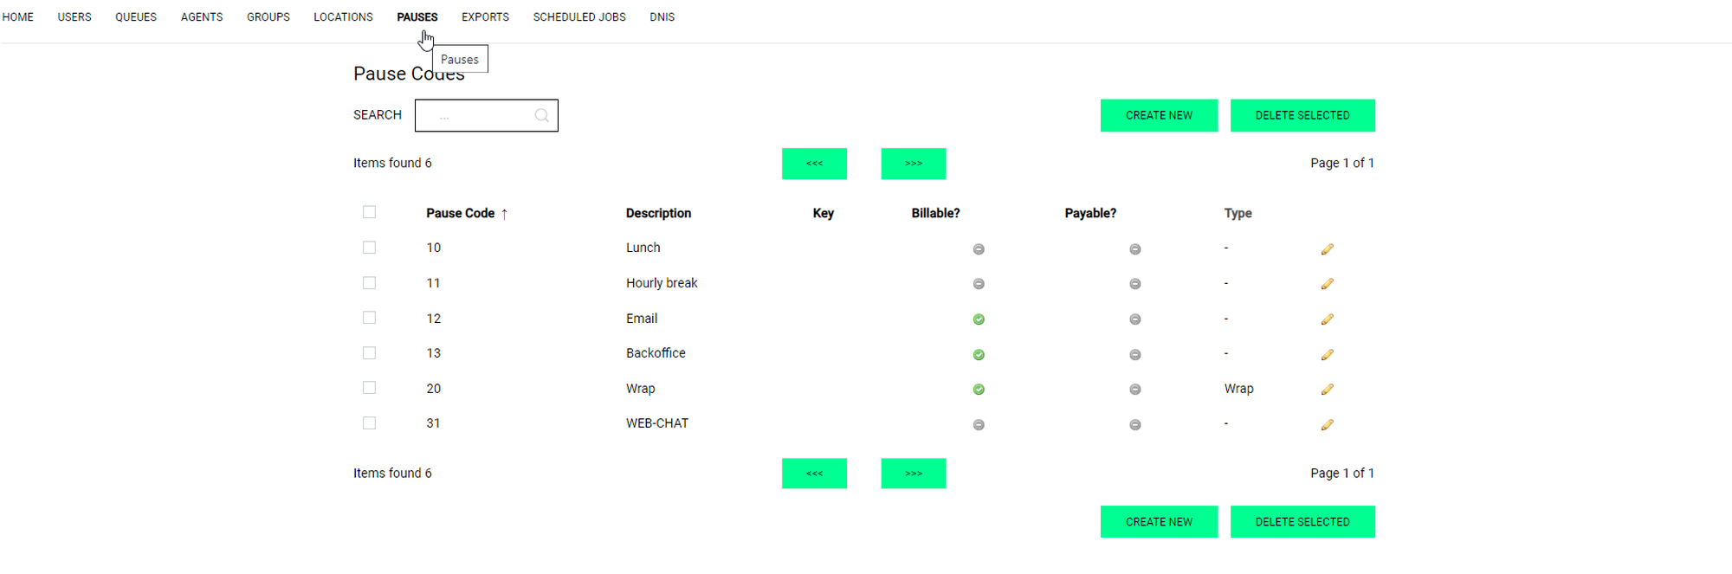1732x574 pixels.
Task: Click the pencil icon for Backoffice
Action: click(1327, 355)
